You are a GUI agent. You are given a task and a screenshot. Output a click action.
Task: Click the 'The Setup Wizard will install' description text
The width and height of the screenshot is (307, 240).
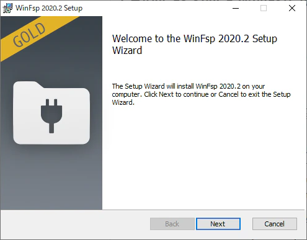(x=201, y=94)
